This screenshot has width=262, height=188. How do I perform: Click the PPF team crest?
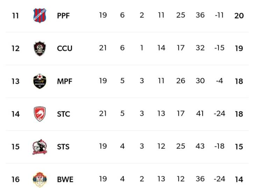click(39, 16)
